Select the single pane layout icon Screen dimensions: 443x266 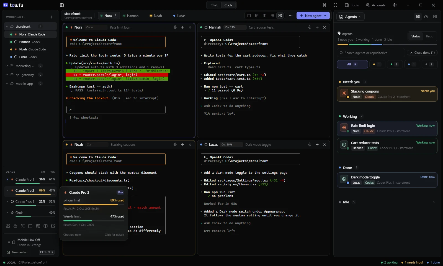249,16
